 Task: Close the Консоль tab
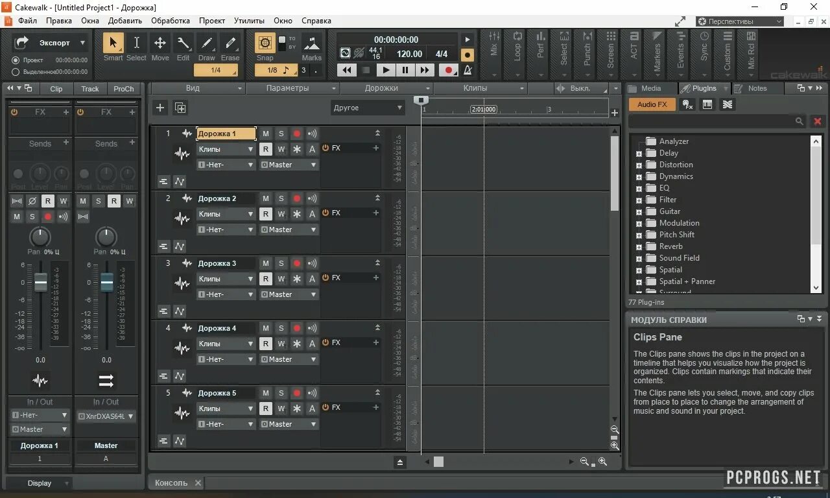[198, 482]
